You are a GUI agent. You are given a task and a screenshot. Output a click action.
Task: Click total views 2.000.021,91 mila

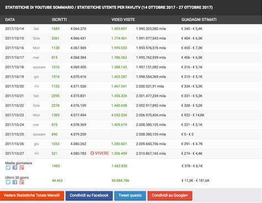coord(150,86)
